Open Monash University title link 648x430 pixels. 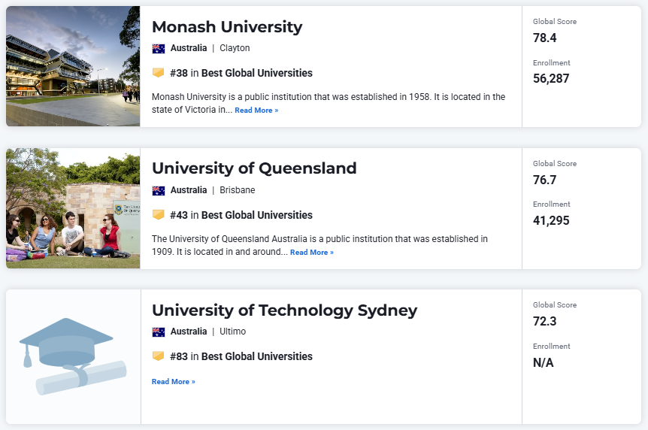[227, 27]
